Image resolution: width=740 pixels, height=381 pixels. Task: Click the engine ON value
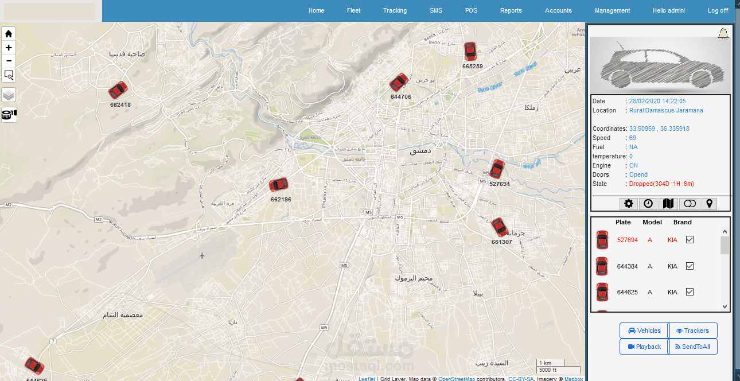pyautogui.click(x=633, y=165)
